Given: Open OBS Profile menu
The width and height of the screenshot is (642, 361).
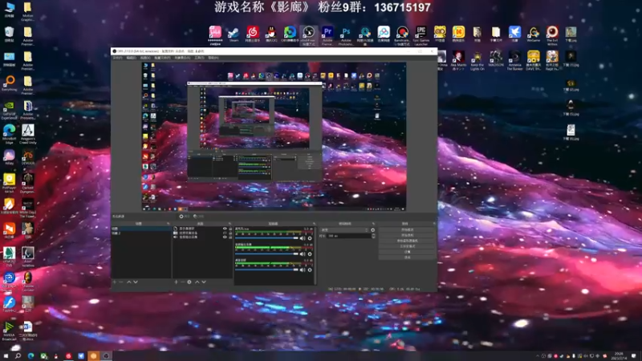Looking at the screenshot, I should 162,58.
